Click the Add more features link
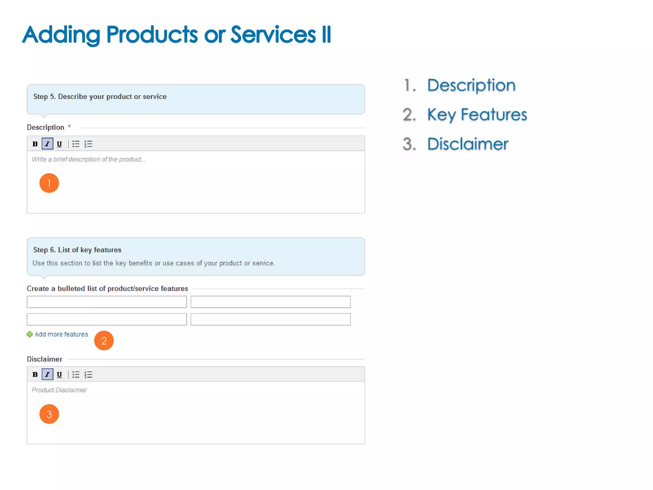Screen dimensions: 653x490 (x=61, y=334)
